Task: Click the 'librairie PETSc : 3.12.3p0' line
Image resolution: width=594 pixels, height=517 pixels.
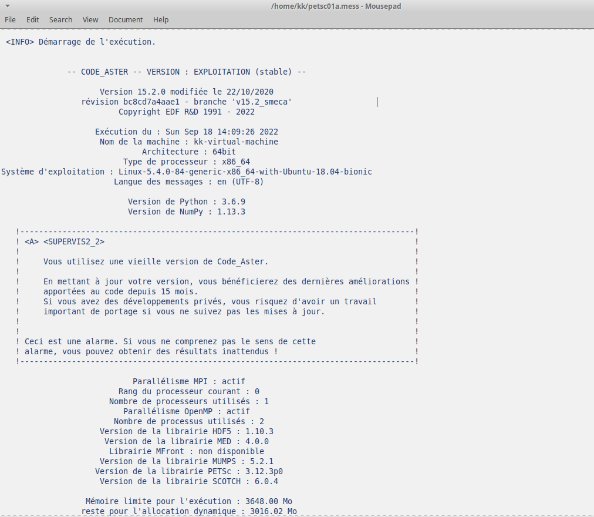Action: 189,471
